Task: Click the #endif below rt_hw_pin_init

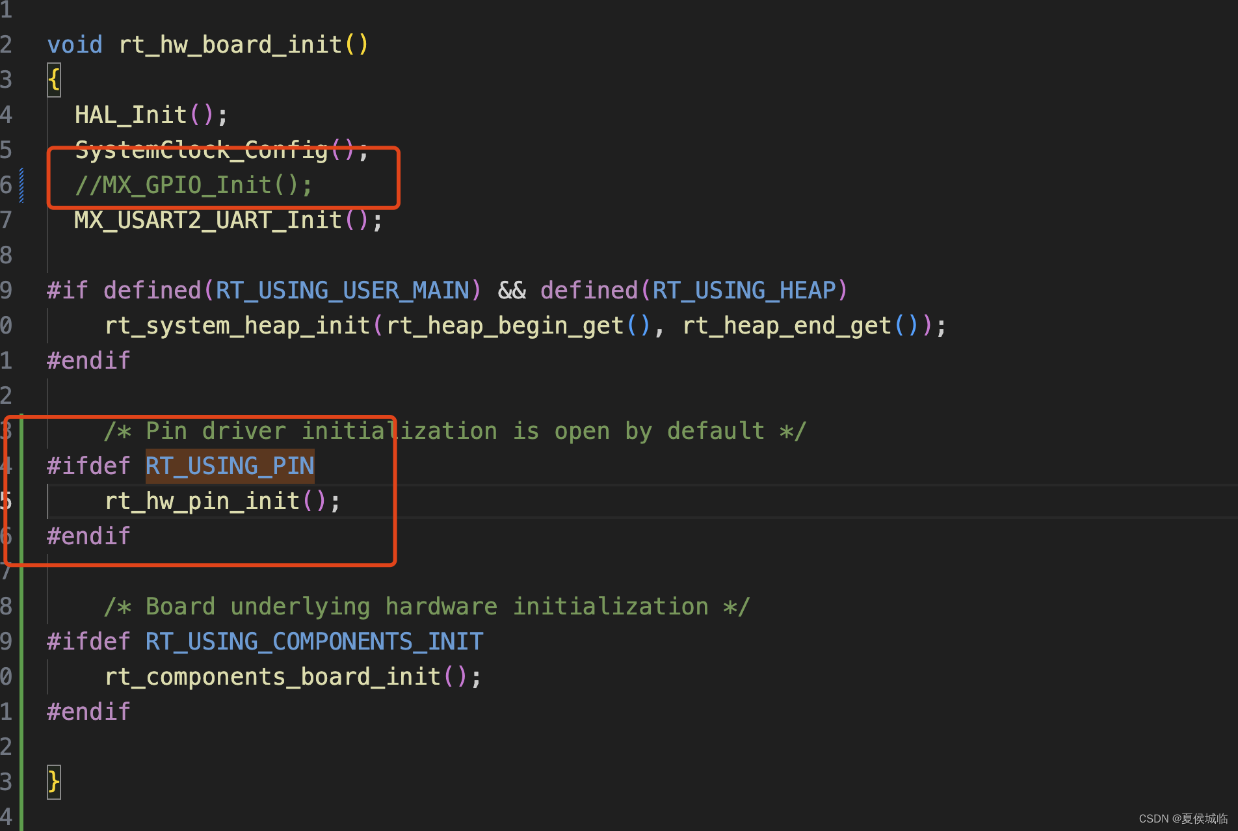Action: (88, 536)
